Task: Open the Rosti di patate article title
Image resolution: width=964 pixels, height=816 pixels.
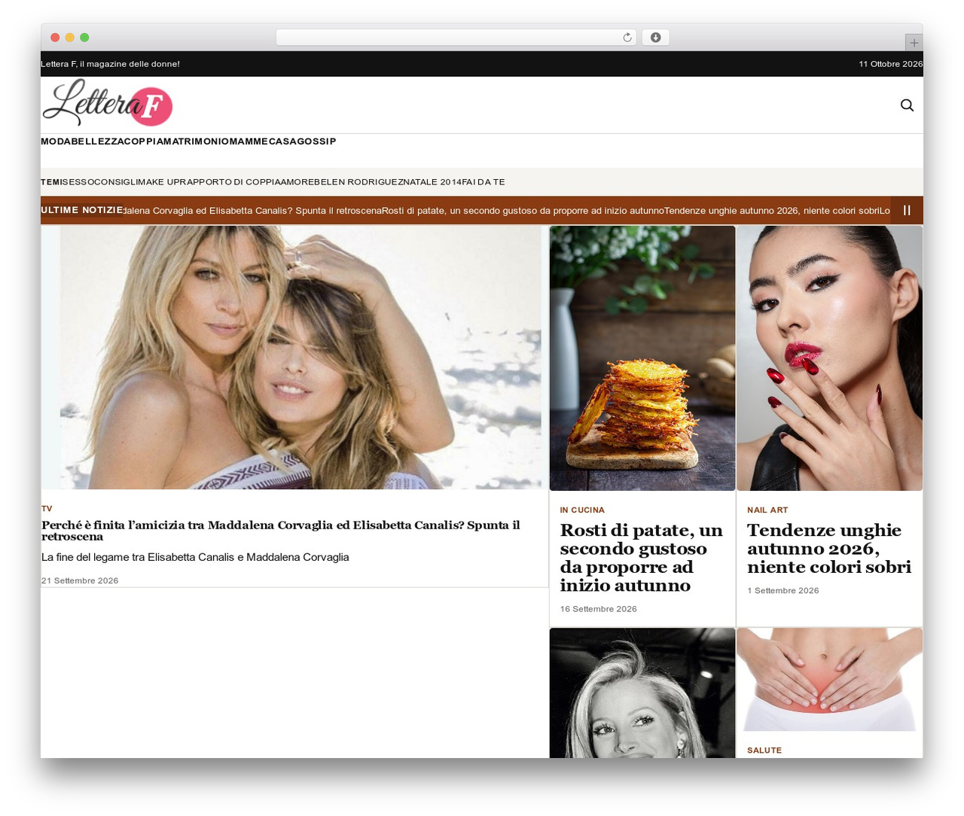Action: [x=641, y=558]
